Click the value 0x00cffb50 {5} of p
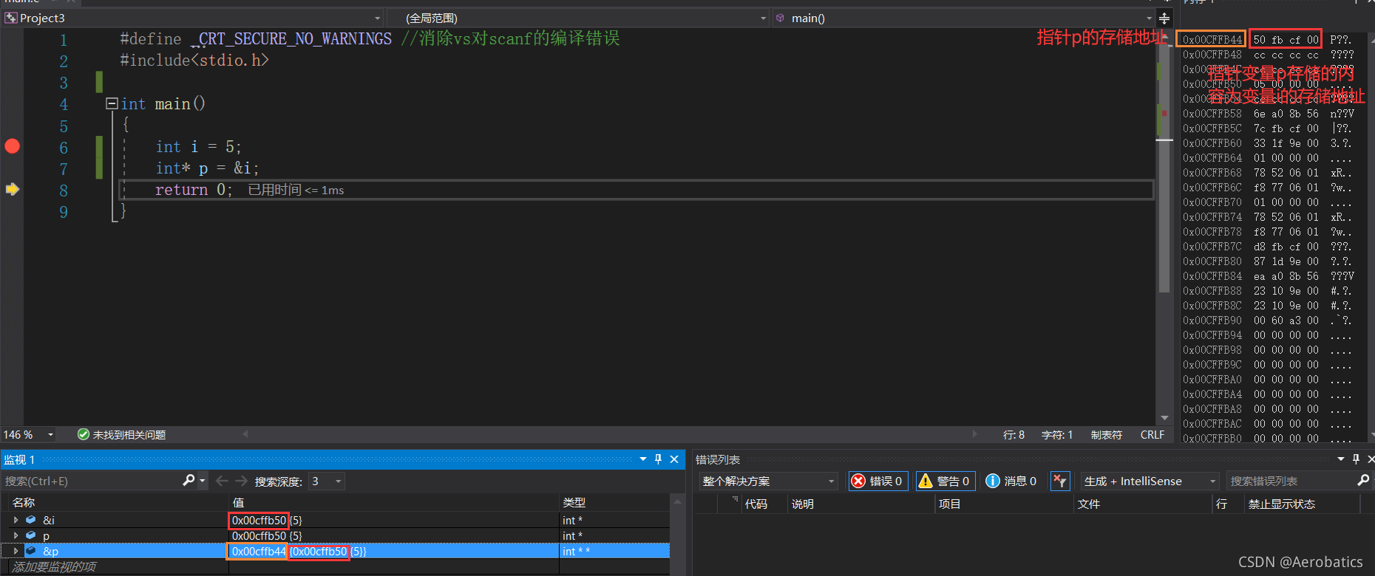Viewport: 1375px width, 576px height. pyautogui.click(x=267, y=535)
